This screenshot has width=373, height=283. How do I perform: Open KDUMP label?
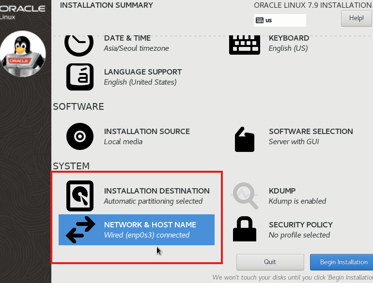[x=282, y=191]
